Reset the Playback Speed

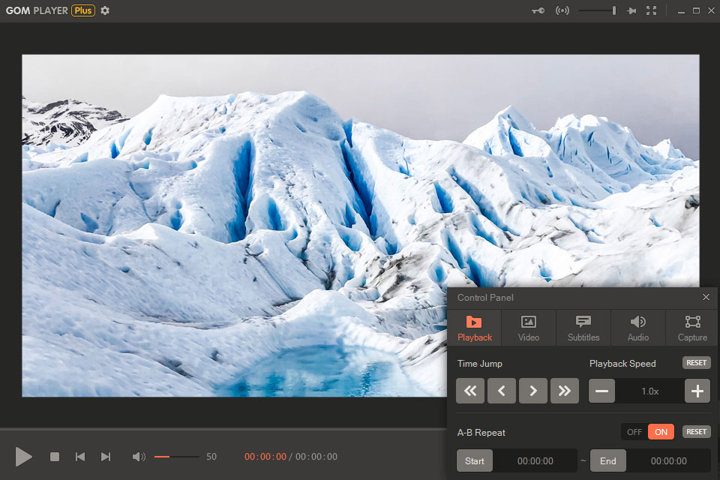coord(697,363)
